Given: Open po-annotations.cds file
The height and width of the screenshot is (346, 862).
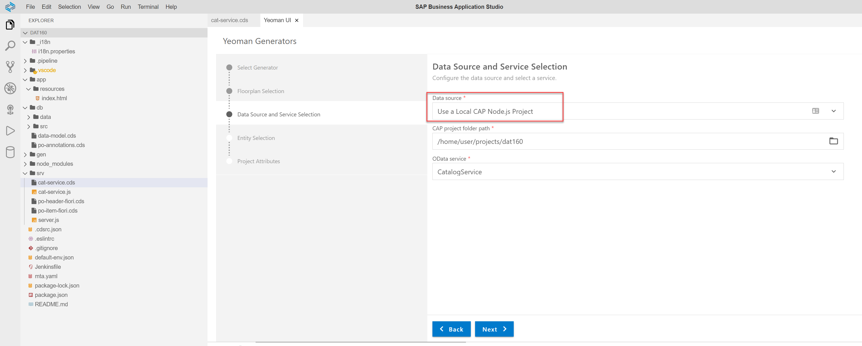Looking at the screenshot, I should coord(61,145).
